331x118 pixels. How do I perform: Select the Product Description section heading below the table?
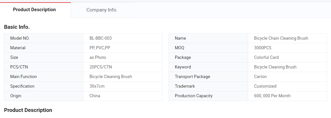coord(28,110)
